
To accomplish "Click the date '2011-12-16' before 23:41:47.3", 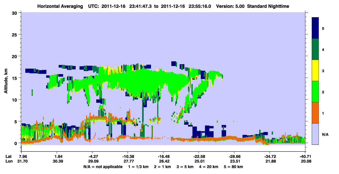I will point(114,6).
